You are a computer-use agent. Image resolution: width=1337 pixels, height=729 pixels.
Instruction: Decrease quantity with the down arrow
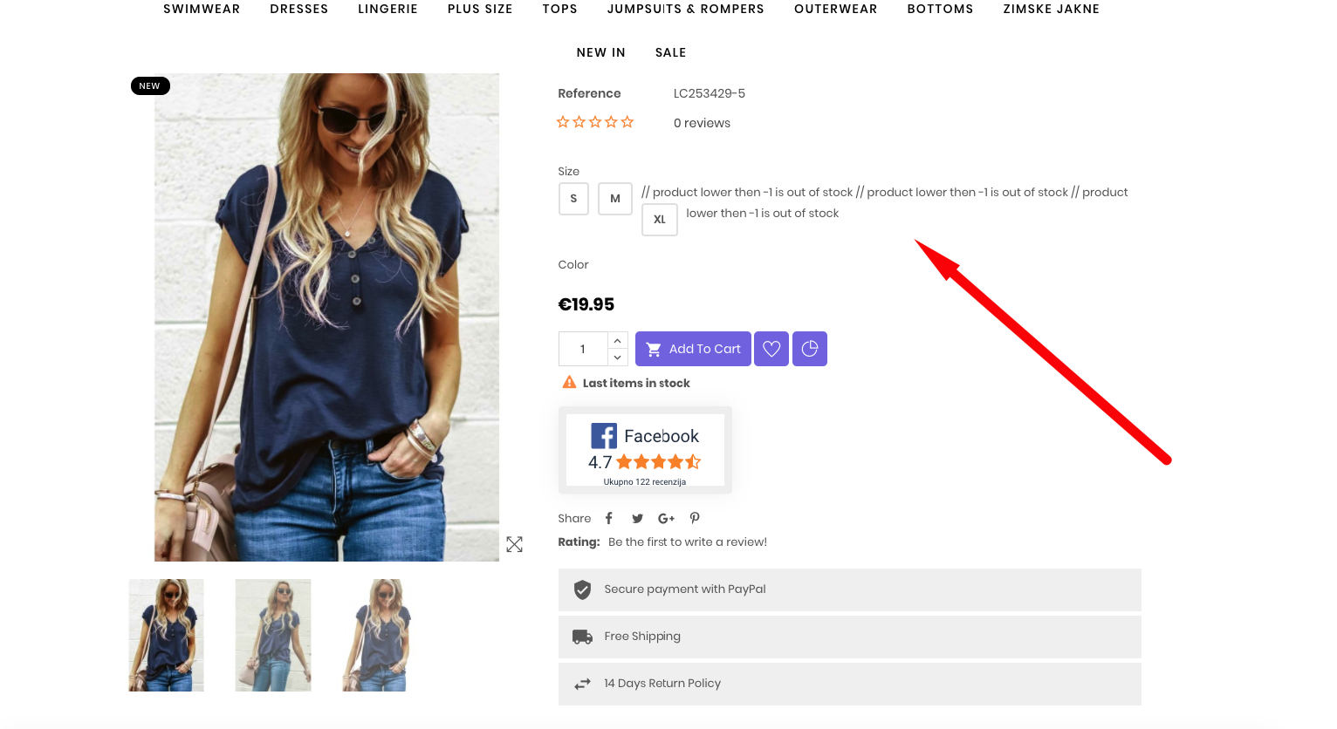pos(618,358)
